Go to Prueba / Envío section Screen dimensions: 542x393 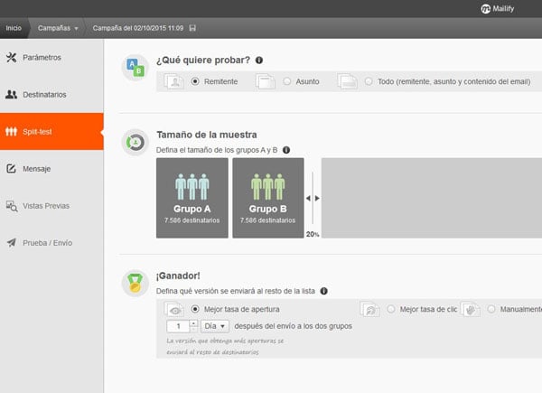(51, 243)
